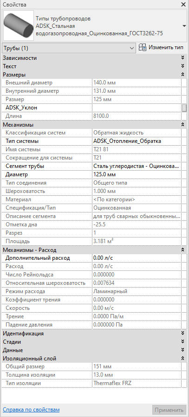Image resolution: width=189 pixels, height=417 pixels.
Task: Click the Материал value <По категории>
Action: [136, 199]
